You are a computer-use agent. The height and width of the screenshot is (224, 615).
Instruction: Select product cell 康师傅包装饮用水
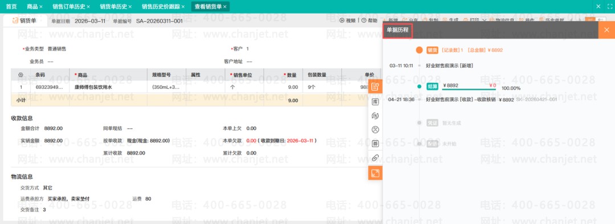(93, 88)
